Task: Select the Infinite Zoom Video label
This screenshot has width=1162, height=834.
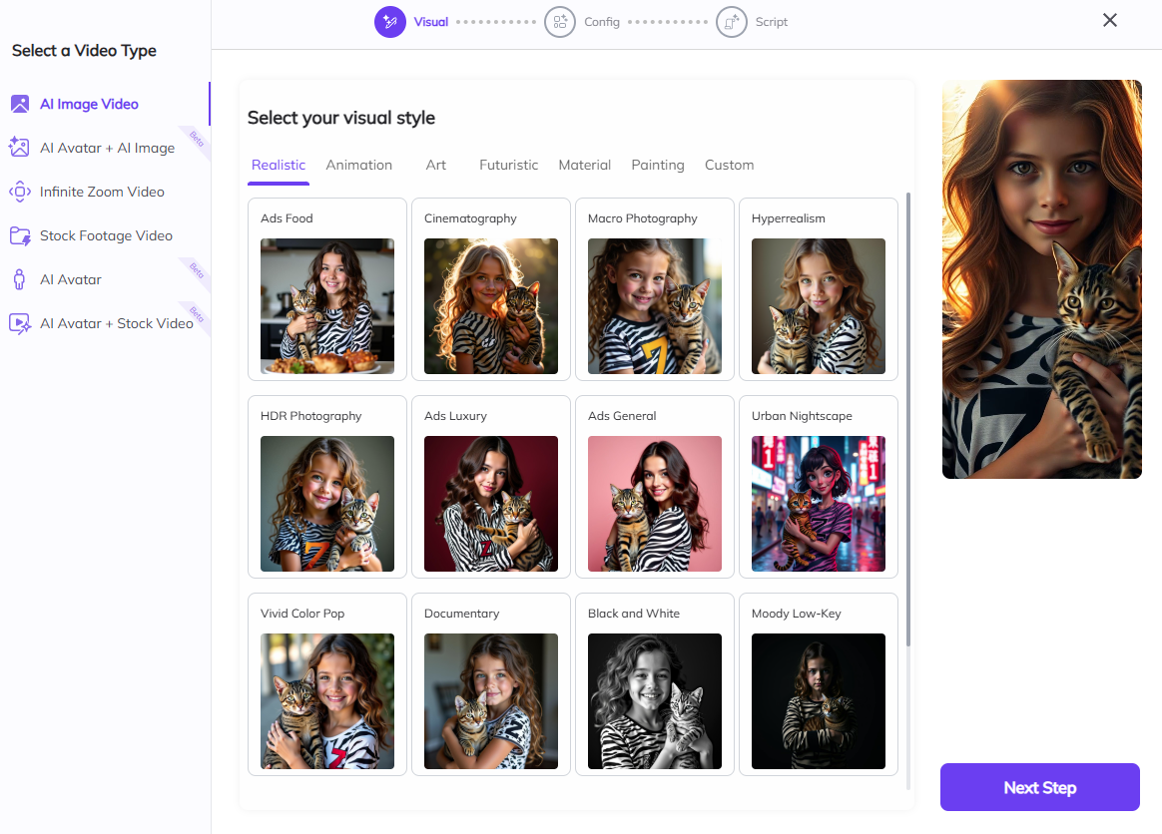Action: [102, 192]
